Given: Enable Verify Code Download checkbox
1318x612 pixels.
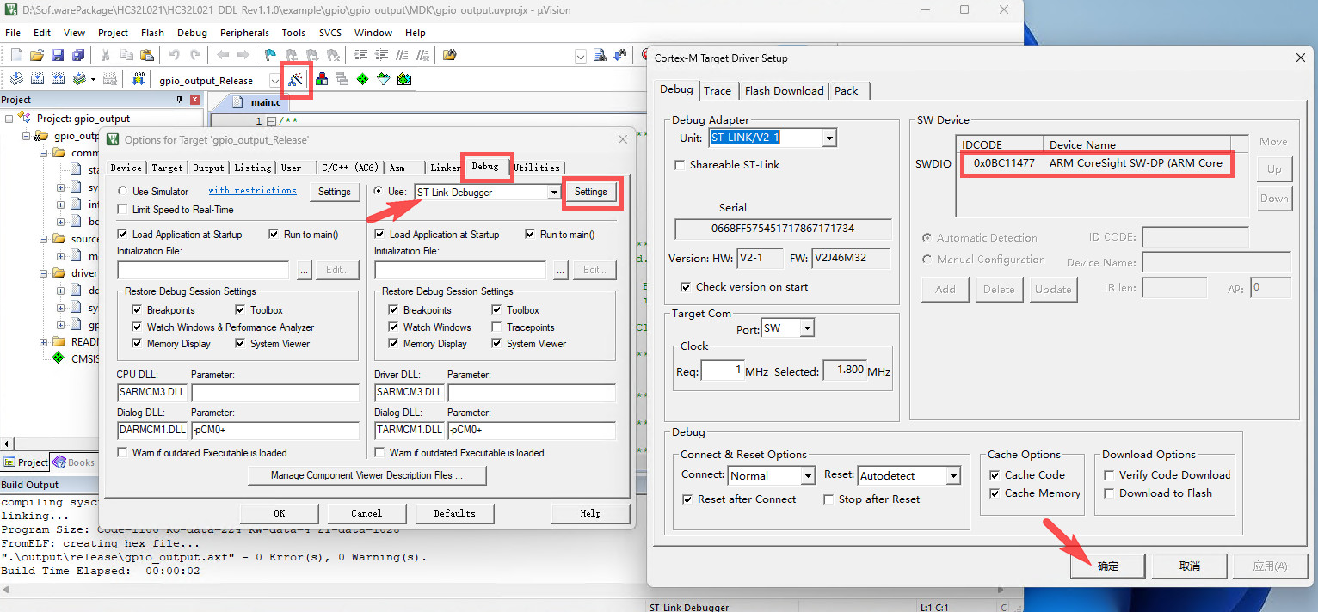Looking at the screenshot, I should point(1109,474).
